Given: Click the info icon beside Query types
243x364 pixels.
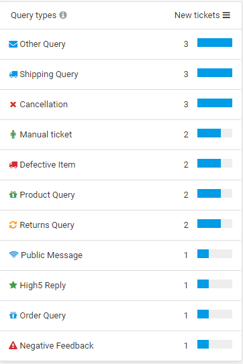Looking at the screenshot, I should 63,15.
